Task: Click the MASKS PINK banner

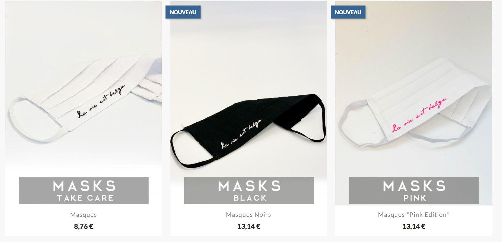Action: [414, 191]
